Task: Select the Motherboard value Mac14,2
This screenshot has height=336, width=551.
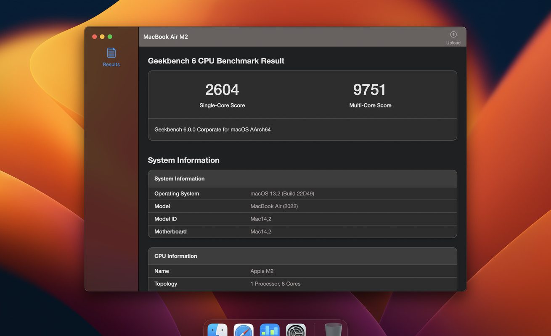Action: click(261, 231)
